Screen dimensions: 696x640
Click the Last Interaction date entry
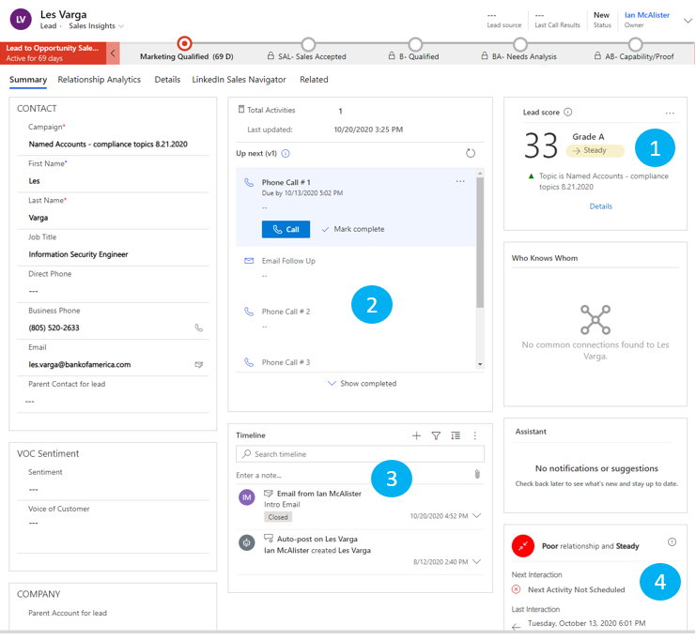pos(586,624)
